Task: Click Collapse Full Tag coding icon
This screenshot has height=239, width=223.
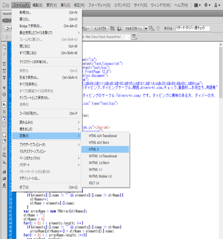Action: [x=4, y=64]
